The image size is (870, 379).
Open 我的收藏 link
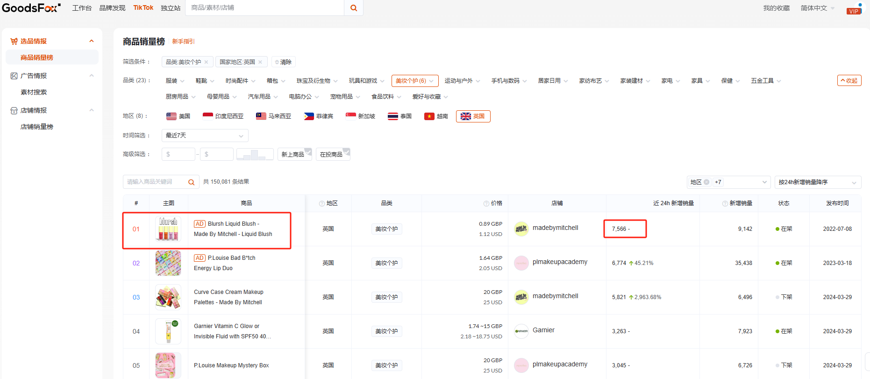tap(777, 8)
